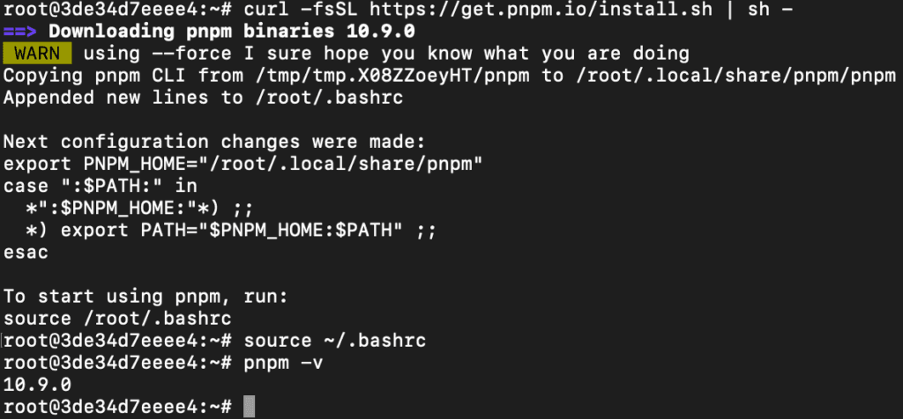
Task: Click the /root/.local/share/pnpm/pnpm destination path
Action: click(x=731, y=76)
